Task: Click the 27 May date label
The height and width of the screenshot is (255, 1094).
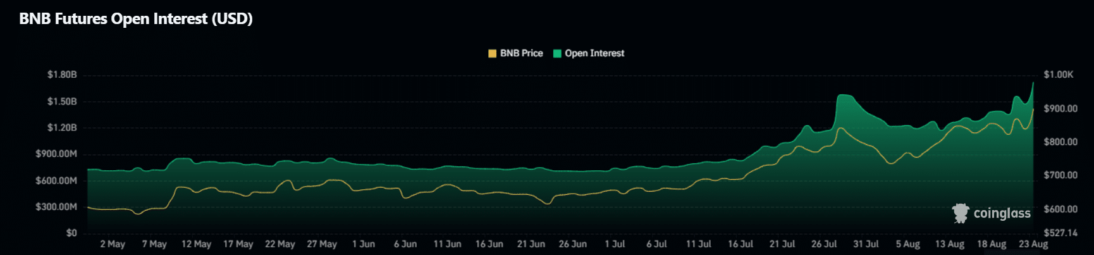Action: 322,244
